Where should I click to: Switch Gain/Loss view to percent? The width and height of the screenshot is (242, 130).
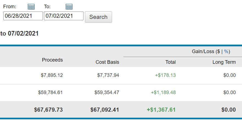(226, 51)
